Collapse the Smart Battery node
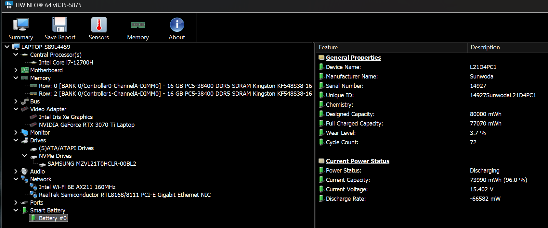 click(16, 210)
